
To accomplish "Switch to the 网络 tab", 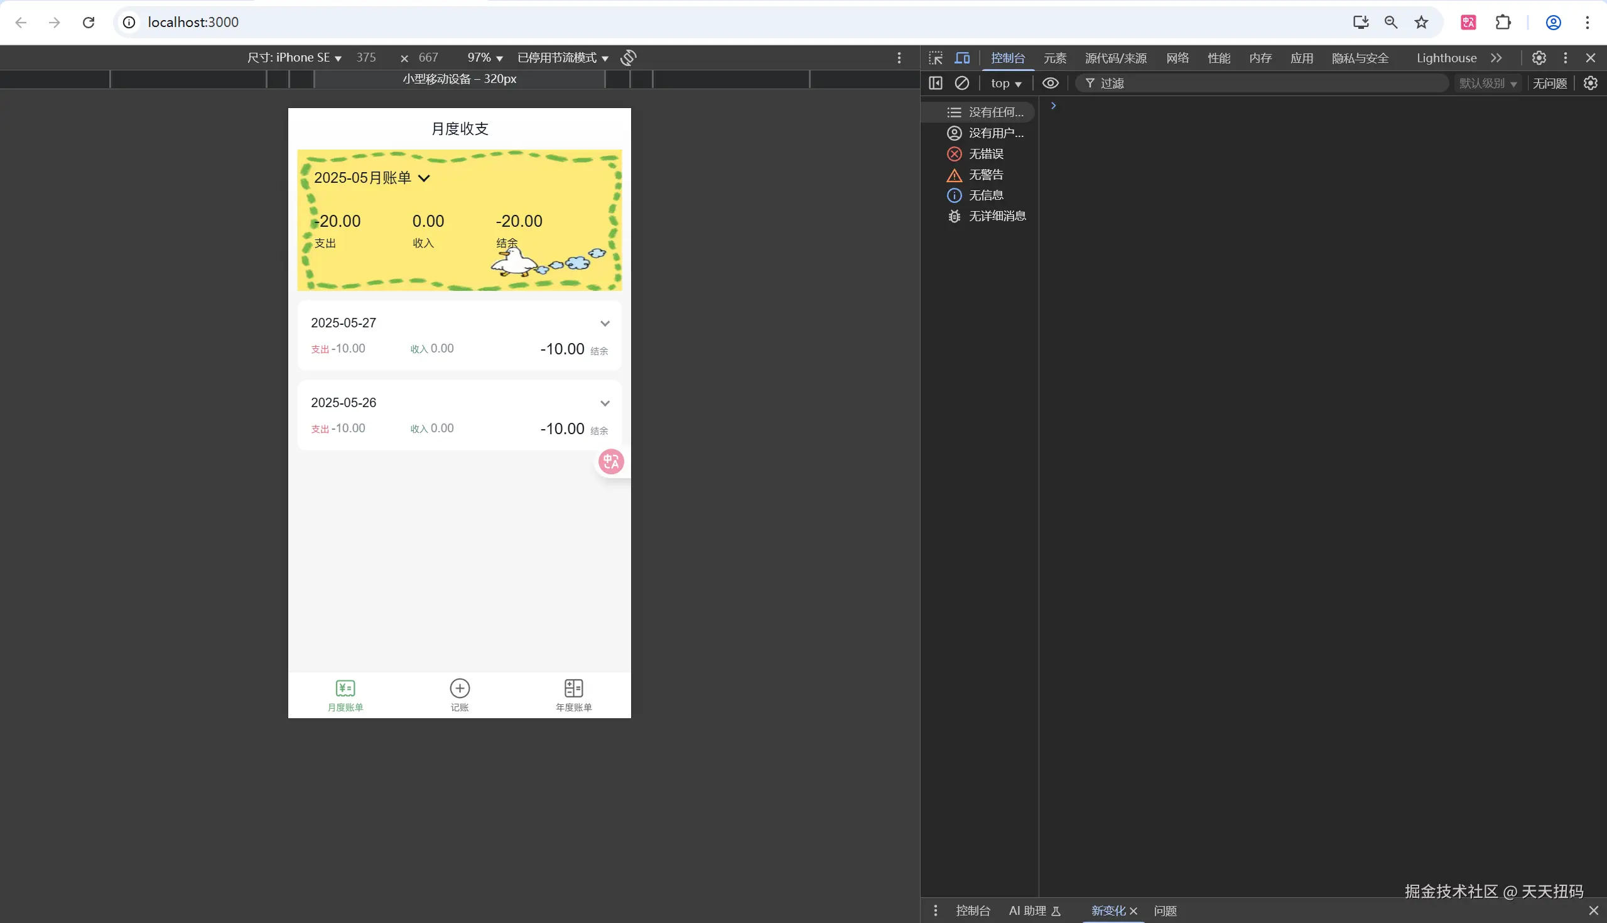I will (1177, 58).
